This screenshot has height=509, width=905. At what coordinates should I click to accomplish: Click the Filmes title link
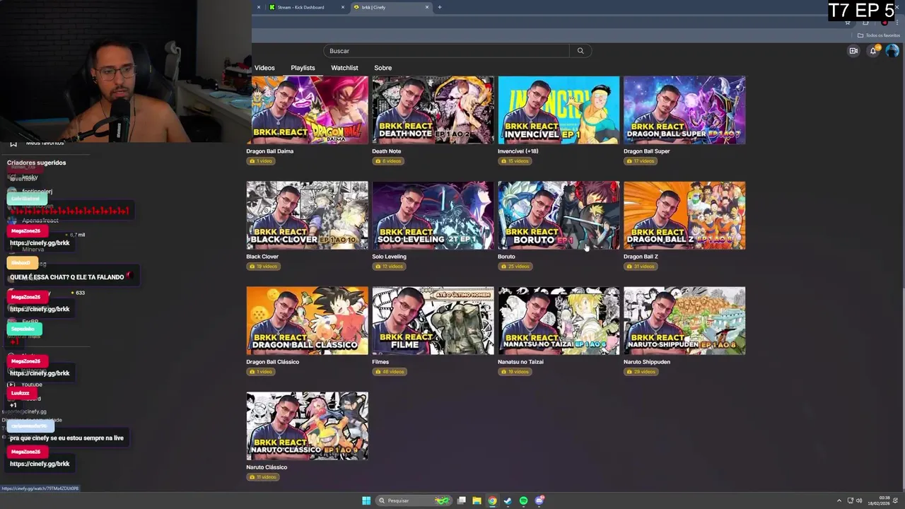pyautogui.click(x=380, y=362)
